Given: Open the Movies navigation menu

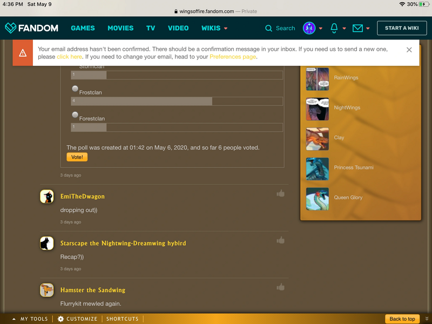Looking at the screenshot, I should point(120,28).
